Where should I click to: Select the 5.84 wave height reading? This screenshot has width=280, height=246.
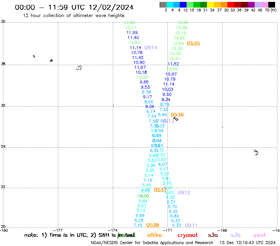143,201
